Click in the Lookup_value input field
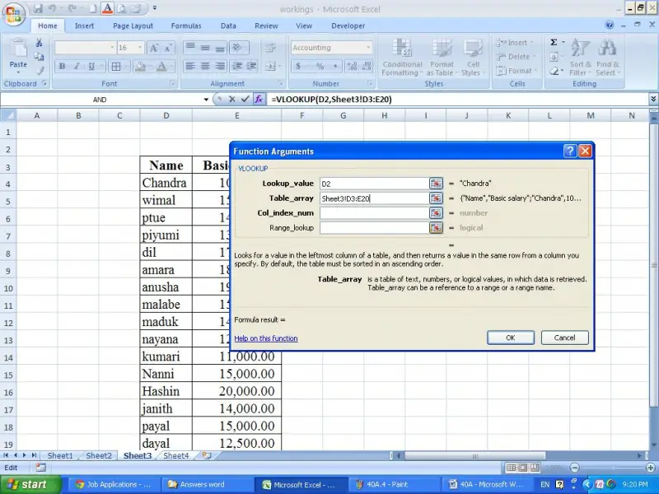 click(374, 184)
